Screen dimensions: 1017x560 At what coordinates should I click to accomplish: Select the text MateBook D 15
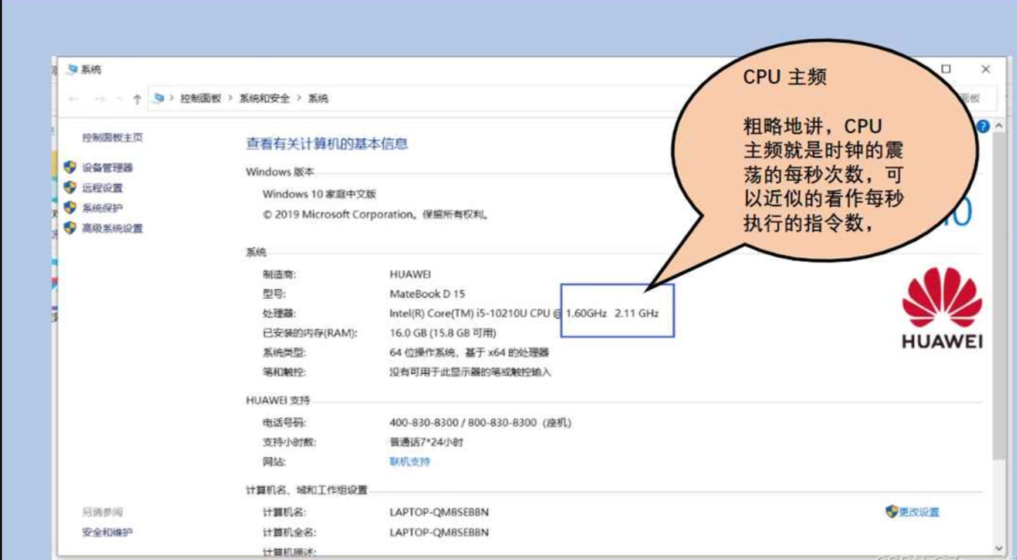coord(427,294)
